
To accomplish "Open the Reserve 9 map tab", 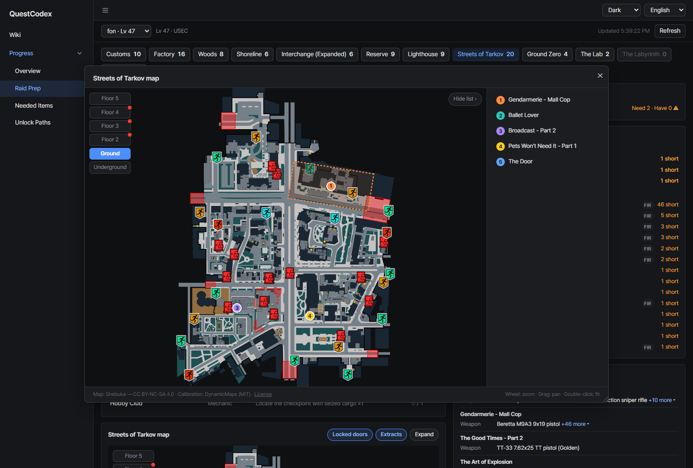I will 381,54.
